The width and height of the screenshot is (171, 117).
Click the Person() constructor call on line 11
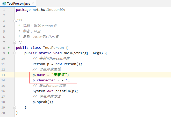(72, 64)
